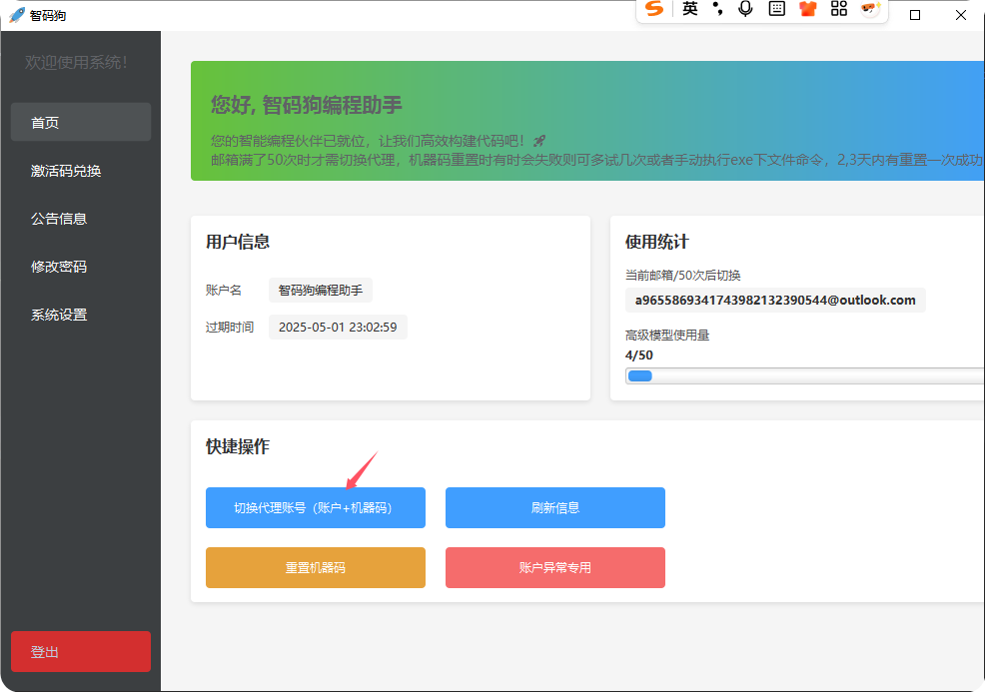Open 系统设置 in the sidebar
This screenshot has width=985, height=692.
(x=81, y=315)
